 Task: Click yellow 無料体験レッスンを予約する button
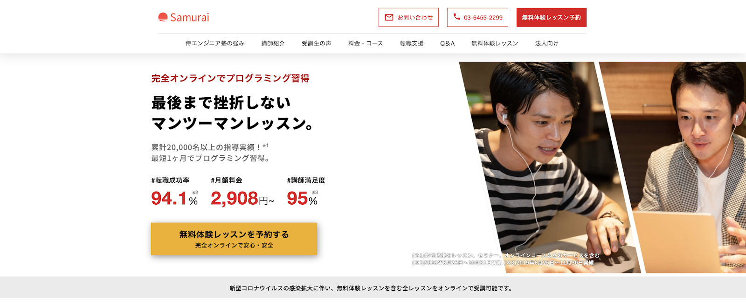[234, 239]
